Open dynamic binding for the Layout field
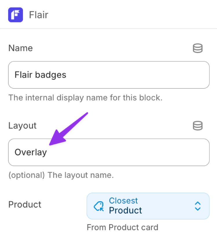The width and height of the screenshot is (217, 232). click(x=198, y=126)
